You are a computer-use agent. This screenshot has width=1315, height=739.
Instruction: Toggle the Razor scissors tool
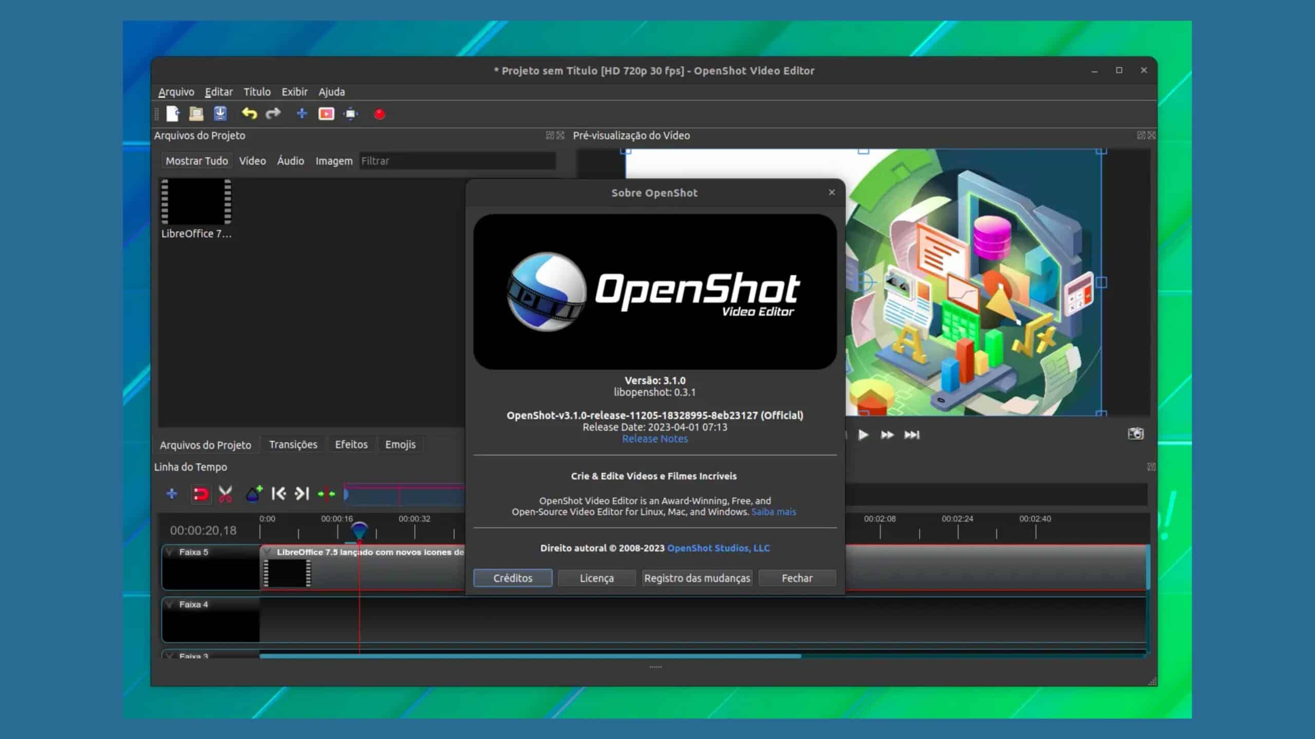coord(225,494)
